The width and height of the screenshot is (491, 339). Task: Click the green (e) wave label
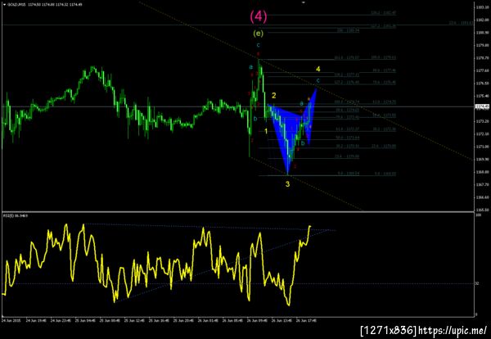[258, 34]
